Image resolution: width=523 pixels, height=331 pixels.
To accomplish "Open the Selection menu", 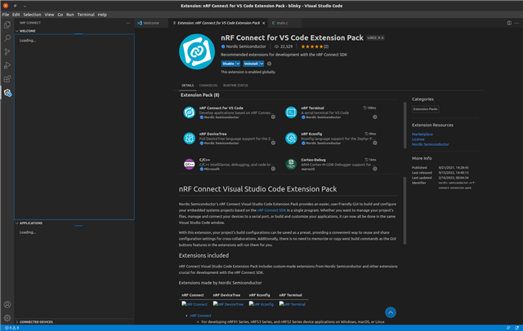I will (x=32, y=15).
